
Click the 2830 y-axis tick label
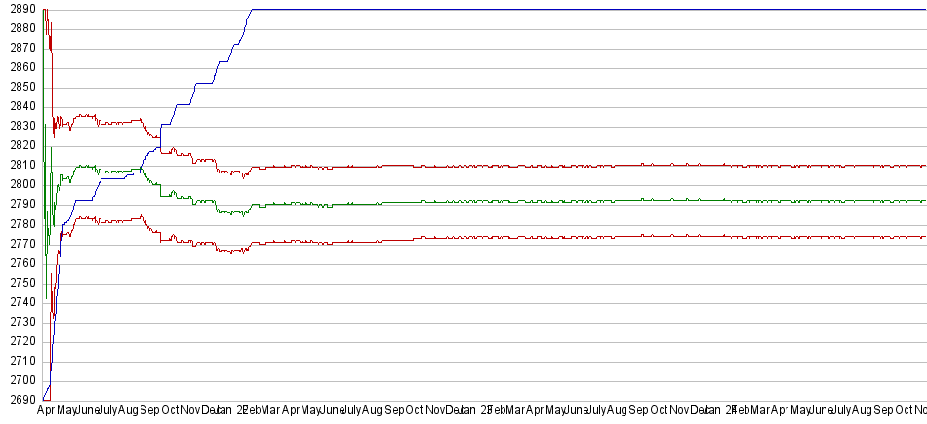[18, 126]
